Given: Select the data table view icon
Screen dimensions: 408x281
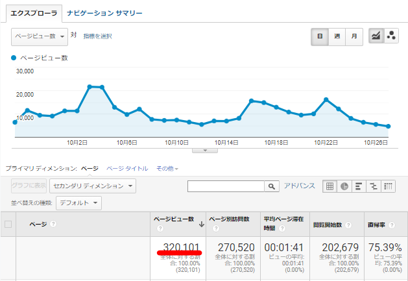Looking at the screenshot, I should (x=330, y=186).
